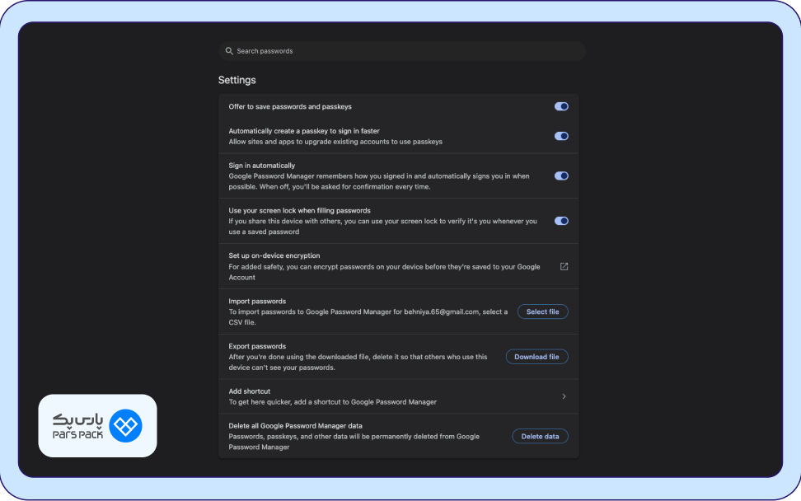
Task: Click the search magnifier icon
Action: [x=229, y=50]
